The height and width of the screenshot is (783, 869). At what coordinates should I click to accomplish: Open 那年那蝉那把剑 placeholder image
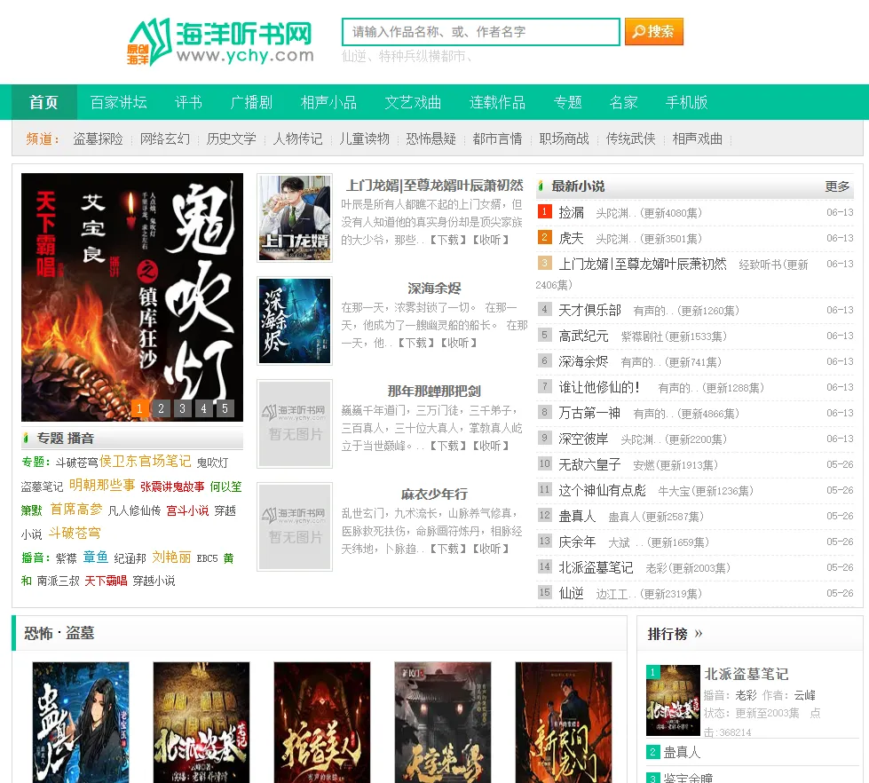295,424
